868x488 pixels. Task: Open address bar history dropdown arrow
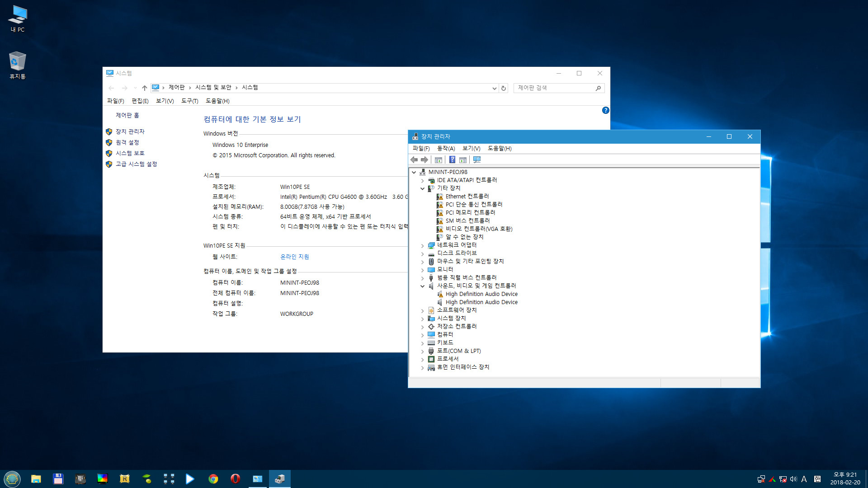coord(494,88)
